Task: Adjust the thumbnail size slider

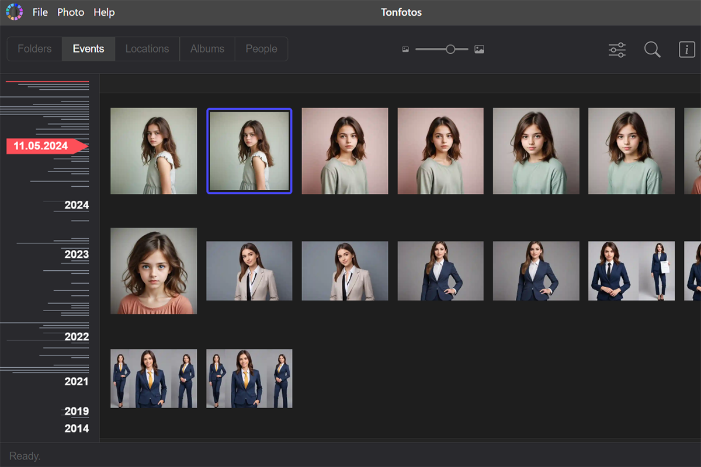Action: (x=450, y=49)
